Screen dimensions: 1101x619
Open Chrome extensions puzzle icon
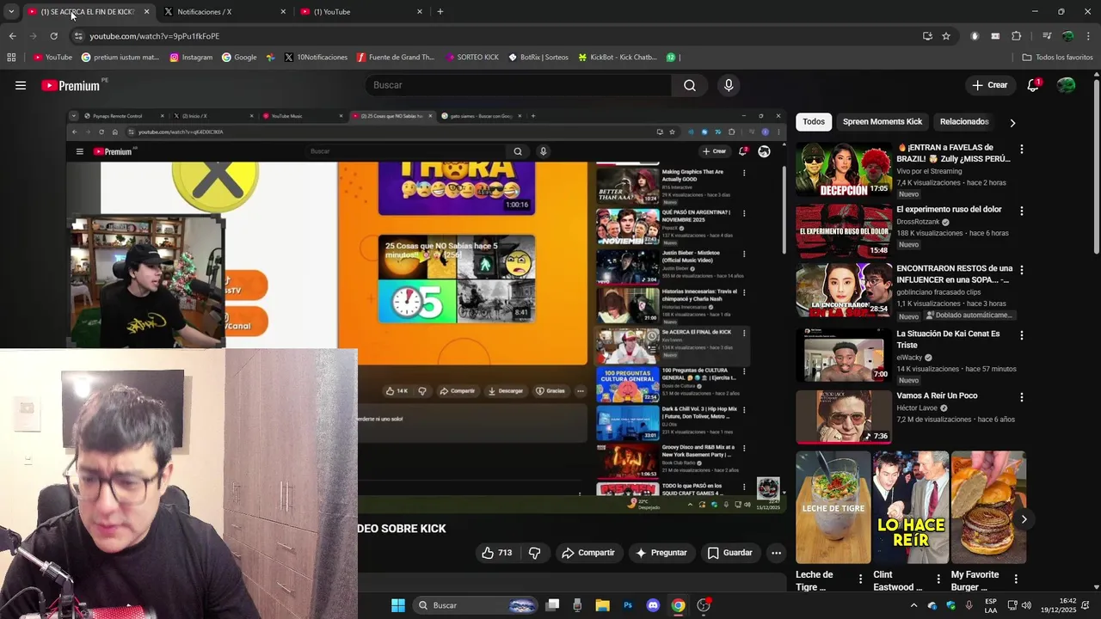pyautogui.click(x=1017, y=36)
